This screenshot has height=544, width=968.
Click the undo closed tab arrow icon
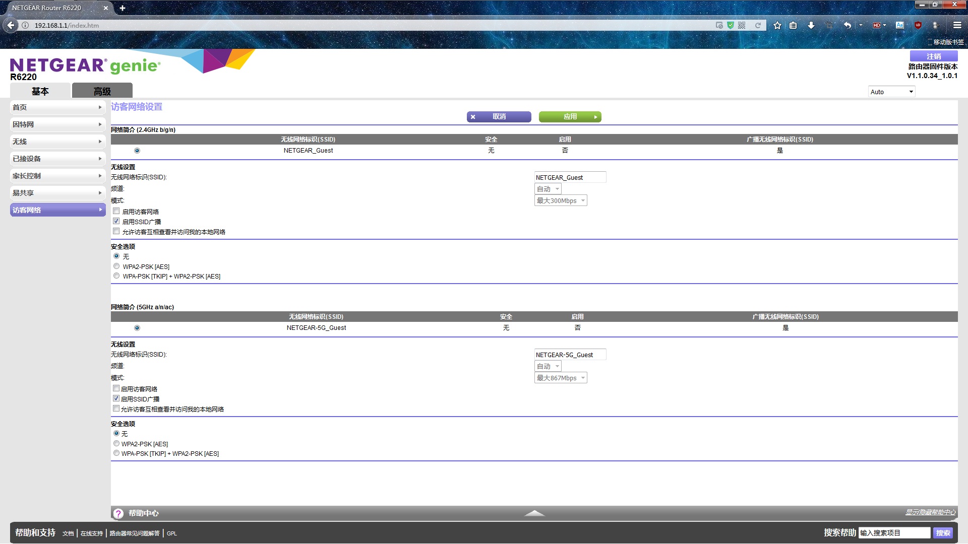point(848,25)
